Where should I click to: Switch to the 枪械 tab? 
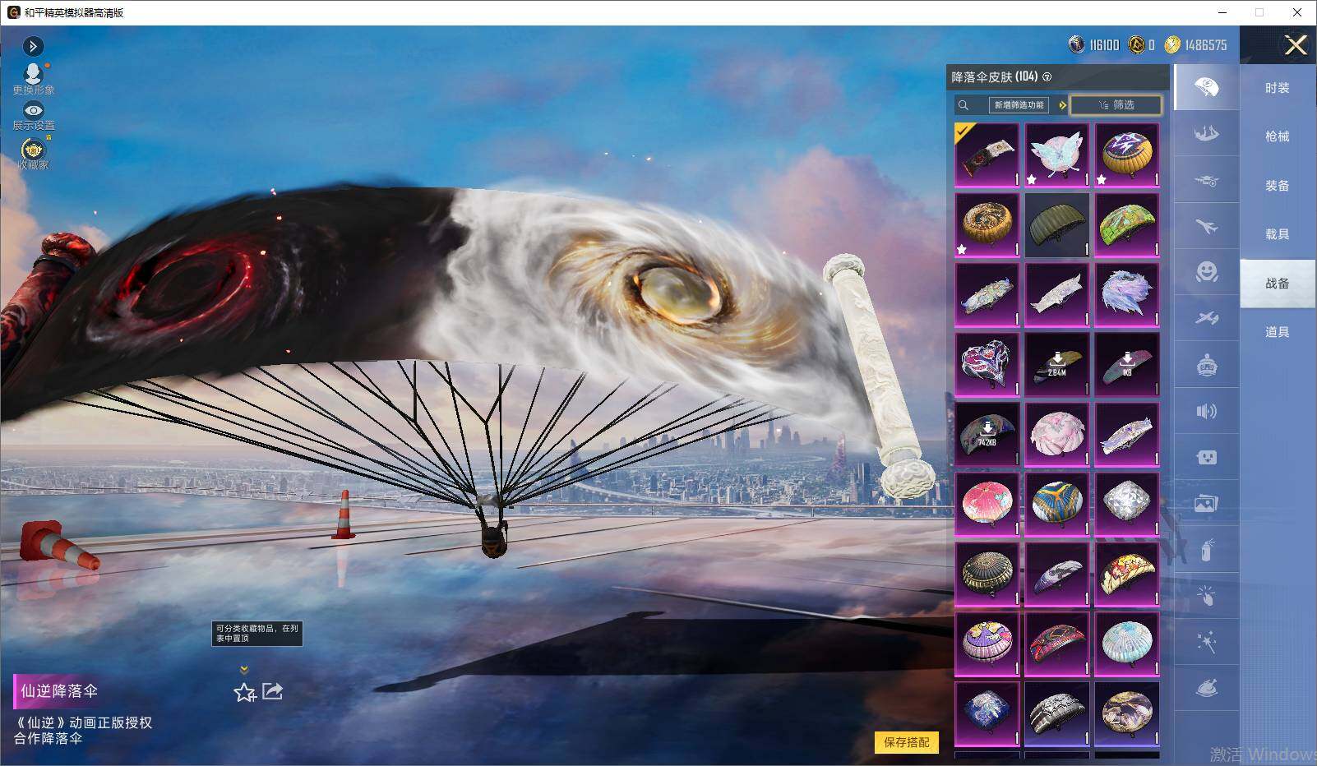pos(1278,136)
